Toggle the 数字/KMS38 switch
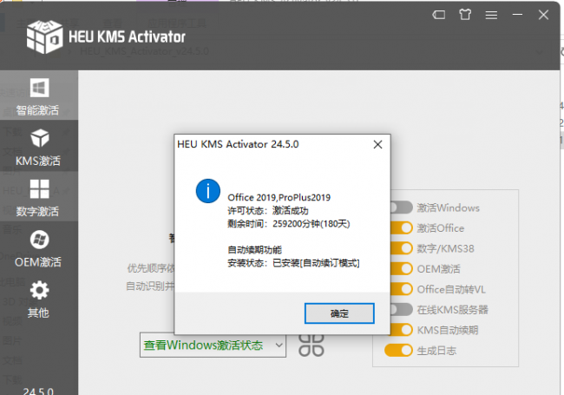This screenshot has height=395, width=564. pyautogui.click(x=401, y=248)
